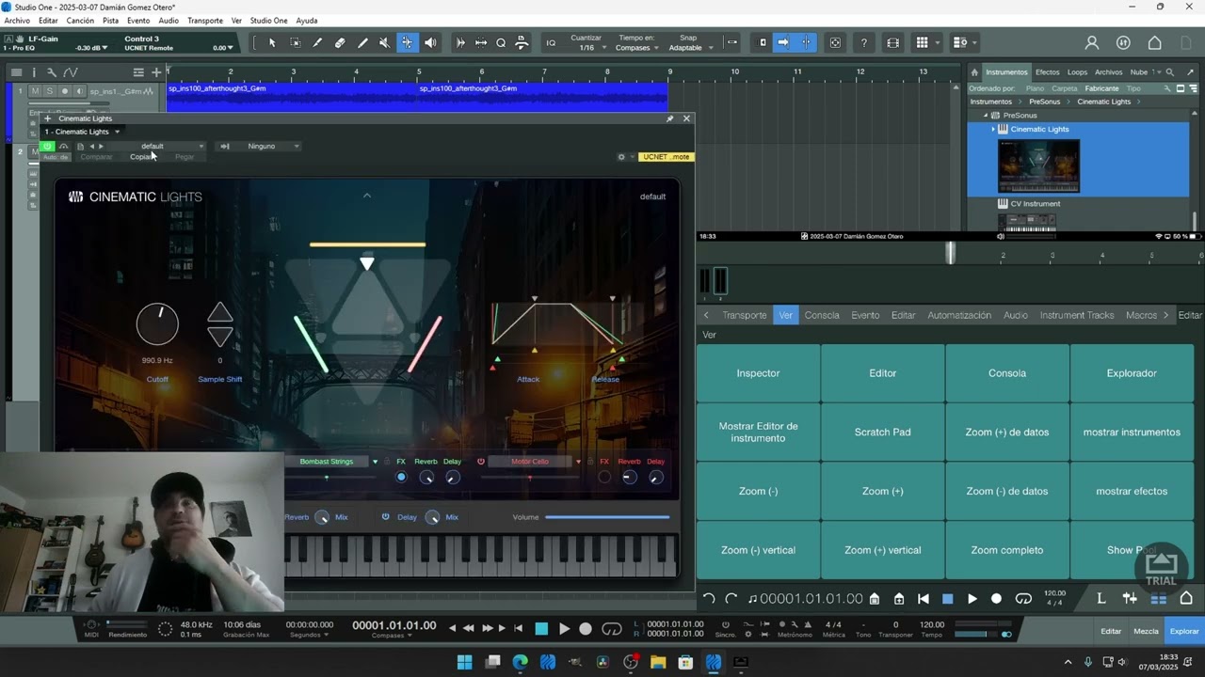Open the Archivo menu

pos(17,21)
